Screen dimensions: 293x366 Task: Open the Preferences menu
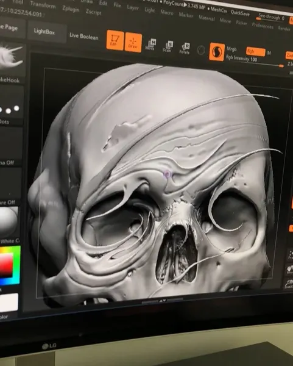coord(263,26)
